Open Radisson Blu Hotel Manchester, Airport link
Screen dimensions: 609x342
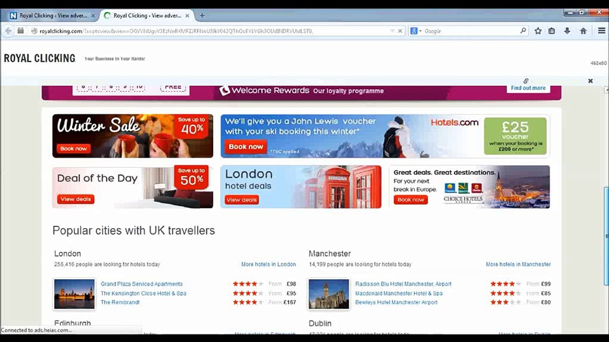click(x=403, y=284)
